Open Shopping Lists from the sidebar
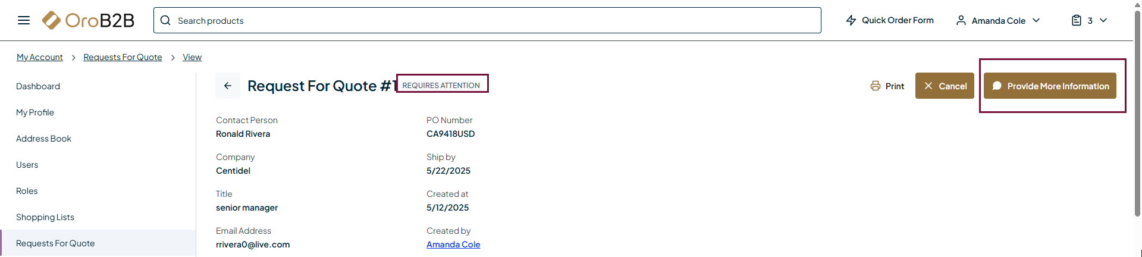1142x257 pixels. tap(45, 217)
